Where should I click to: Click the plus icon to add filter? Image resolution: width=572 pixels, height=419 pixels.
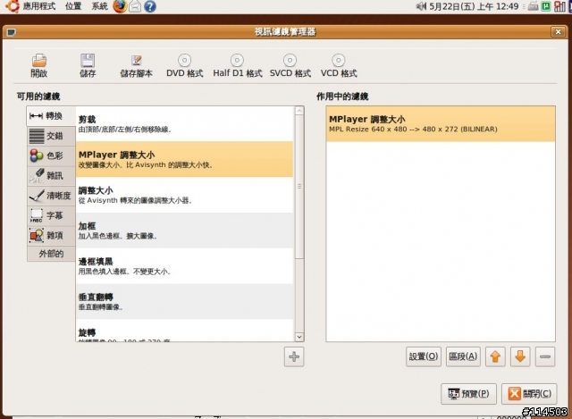pyautogui.click(x=294, y=356)
